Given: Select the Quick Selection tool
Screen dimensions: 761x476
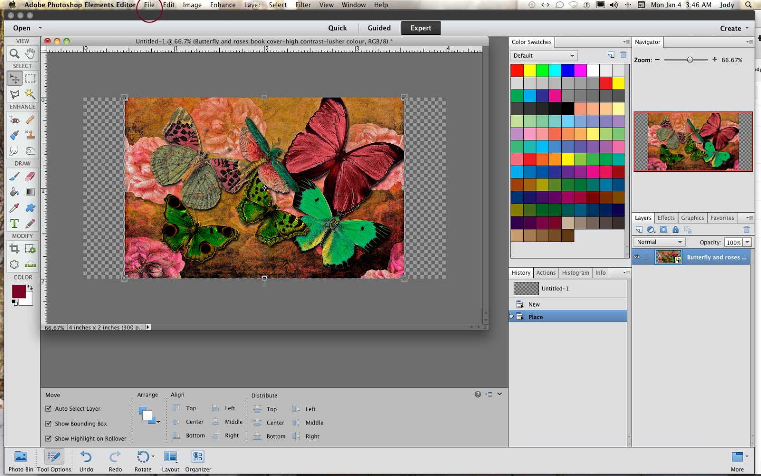Looking at the screenshot, I should (x=30, y=94).
